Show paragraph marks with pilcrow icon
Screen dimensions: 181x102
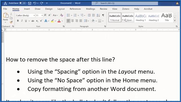(x=103, y=15)
